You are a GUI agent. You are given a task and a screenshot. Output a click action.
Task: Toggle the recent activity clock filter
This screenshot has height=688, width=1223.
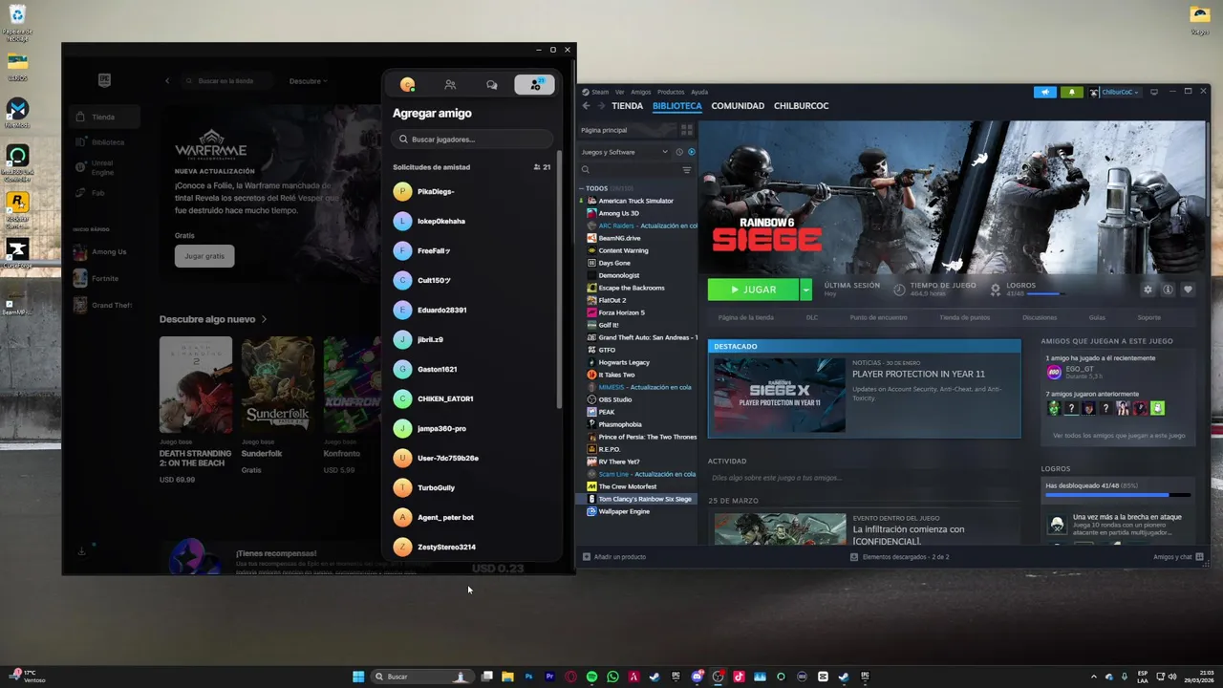pos(679,152)
